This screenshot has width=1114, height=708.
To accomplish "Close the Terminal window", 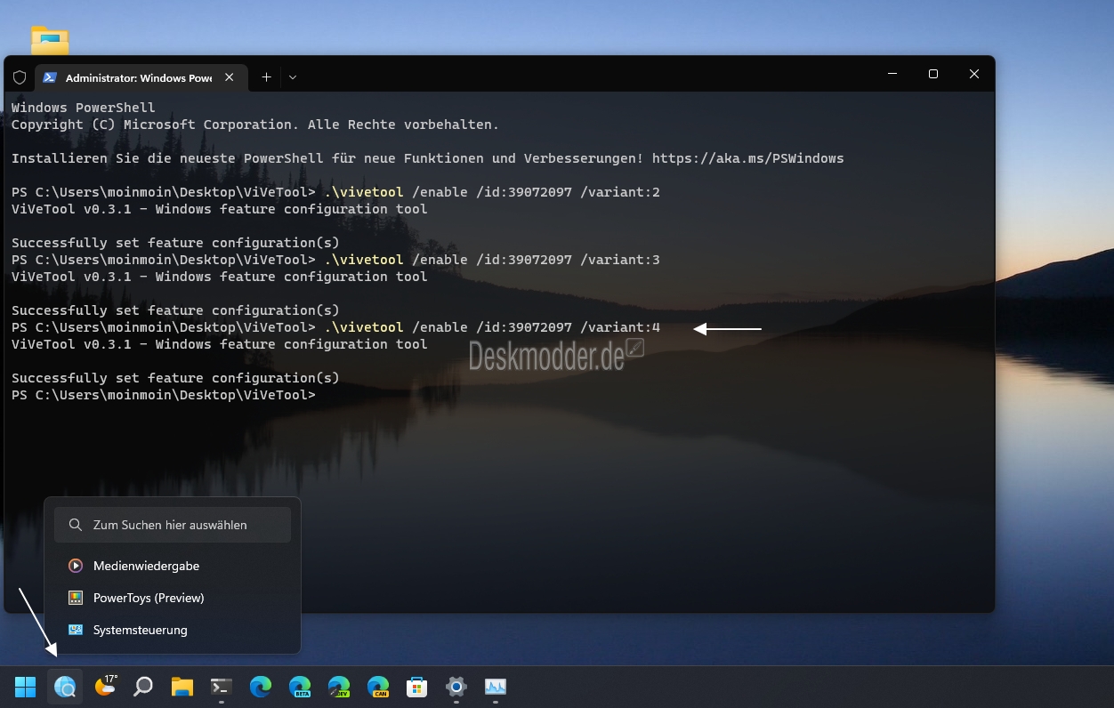I will pos(974,74).
